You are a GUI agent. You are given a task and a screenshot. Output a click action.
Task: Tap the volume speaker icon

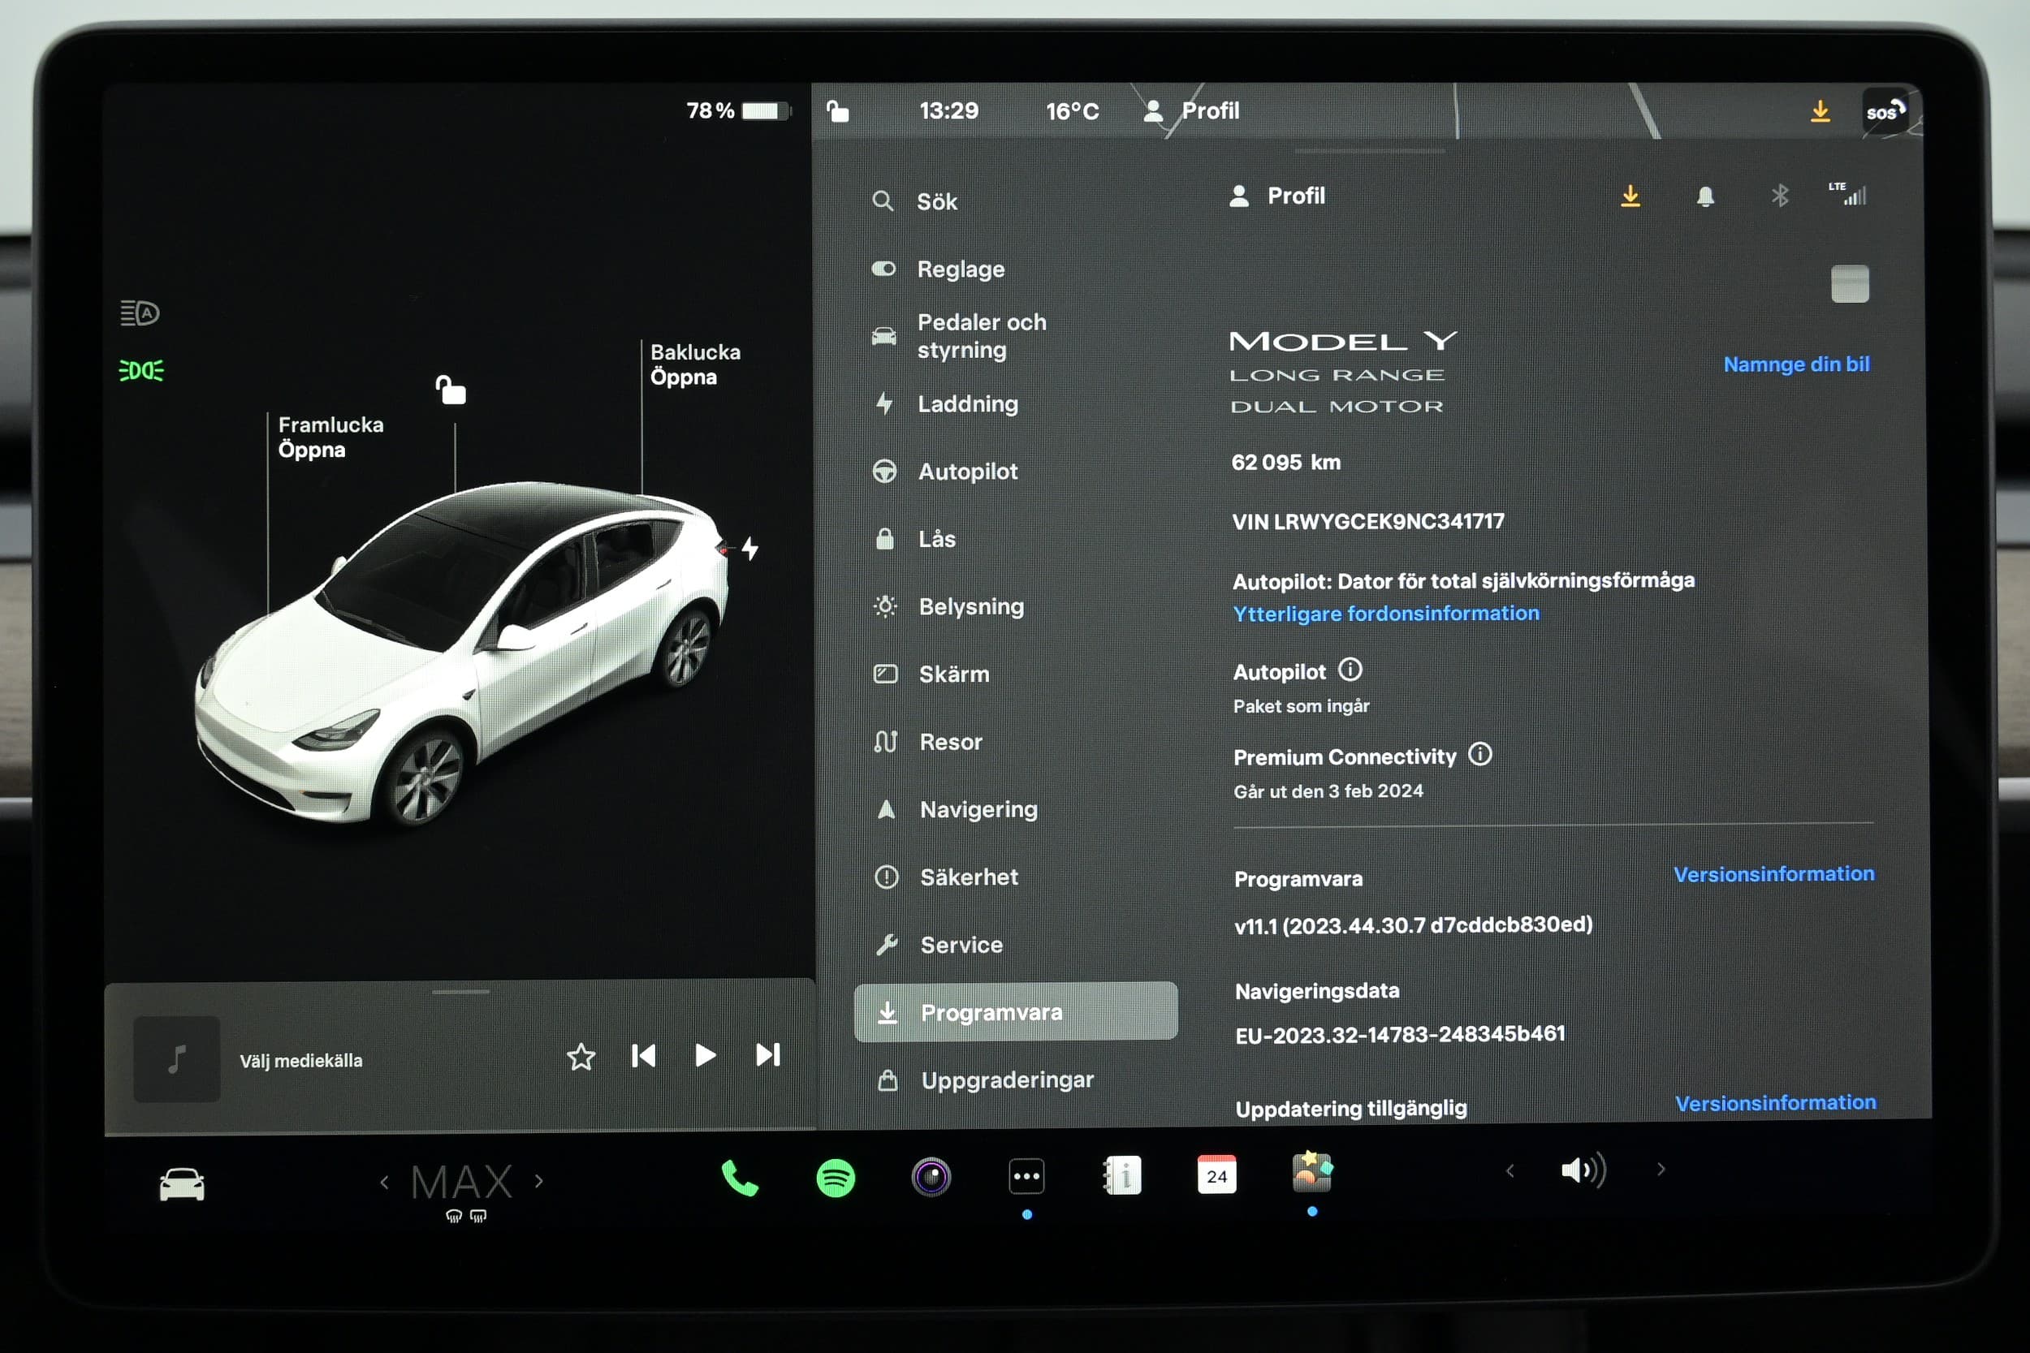point(1583,1171)
